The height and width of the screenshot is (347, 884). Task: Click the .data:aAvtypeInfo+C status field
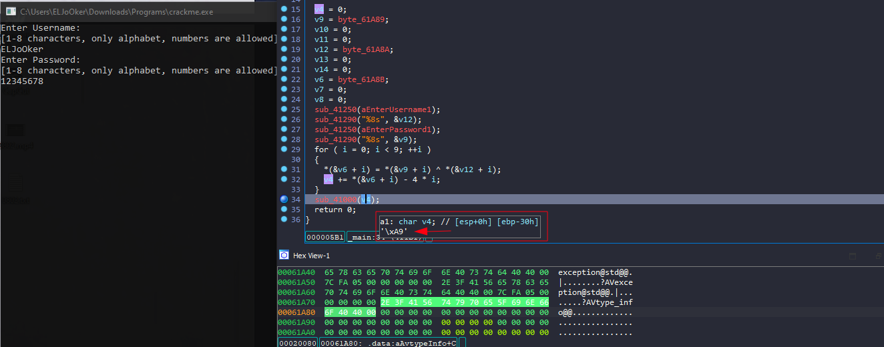tap(388, 342)
